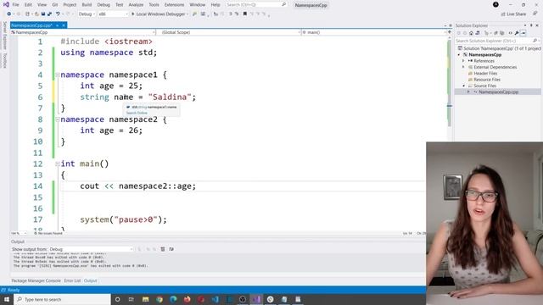Click the Collapse All icon in Solution Explorer

point(495,33)
